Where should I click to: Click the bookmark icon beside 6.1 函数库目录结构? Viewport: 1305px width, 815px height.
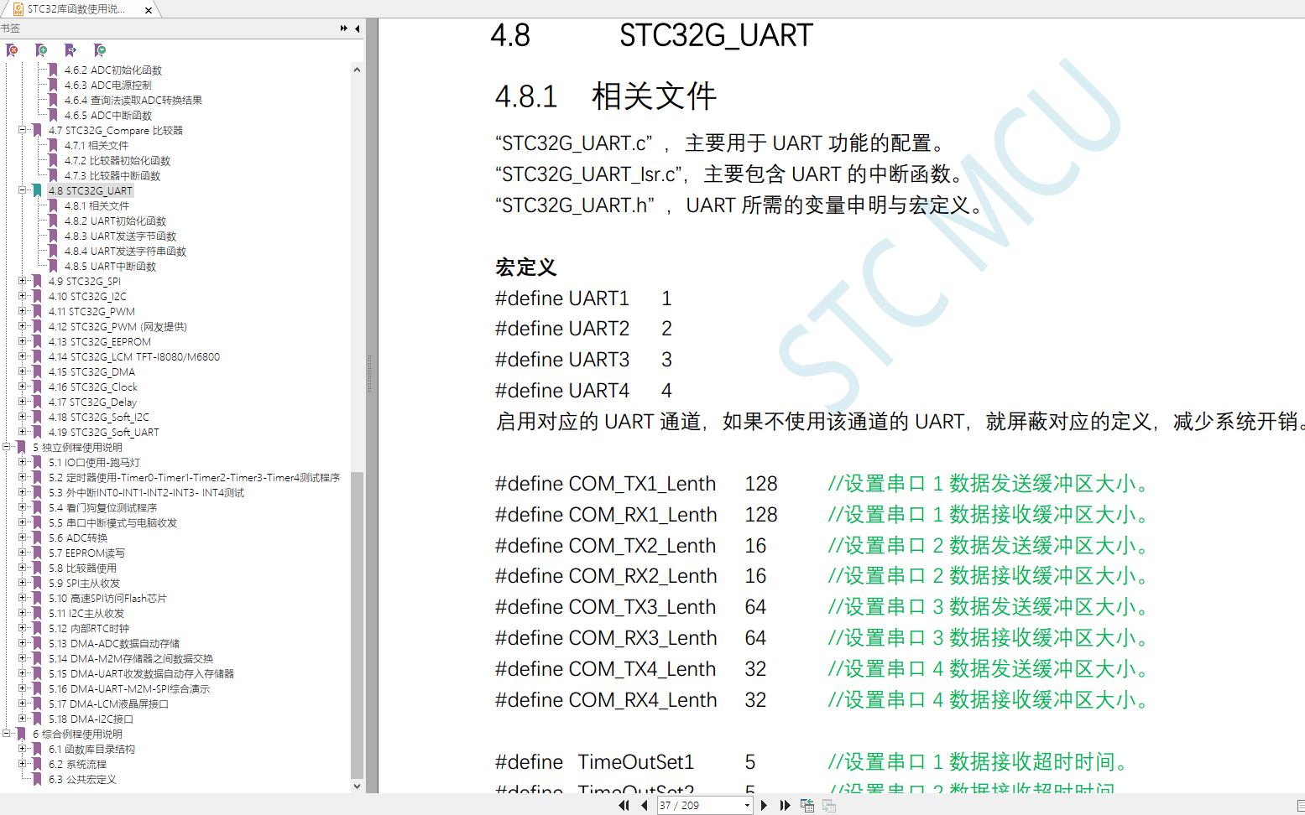click(x=37, y=750)
